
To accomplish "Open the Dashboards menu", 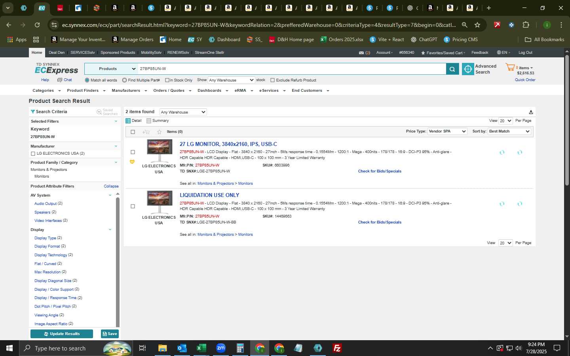I will (x=213, y=91).
